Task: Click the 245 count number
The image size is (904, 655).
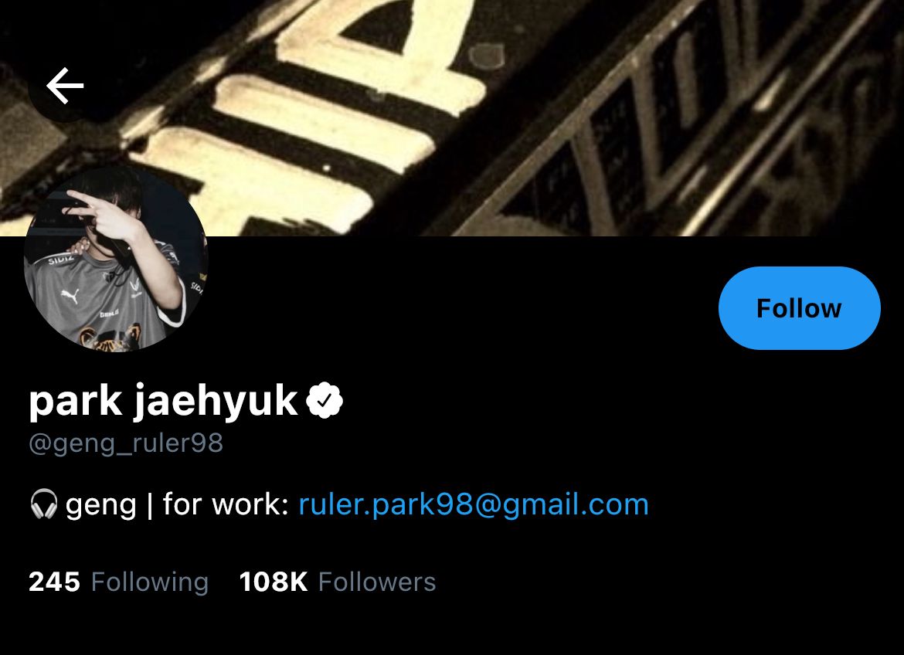Action: pyautogui.click(x=54, y=582)
